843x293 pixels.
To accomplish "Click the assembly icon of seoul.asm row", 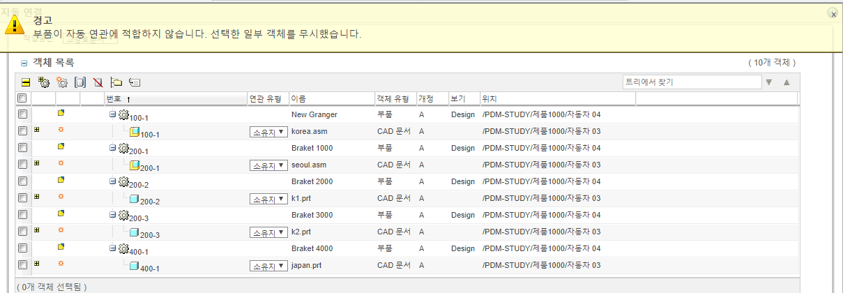I will (x=135, y=165).
